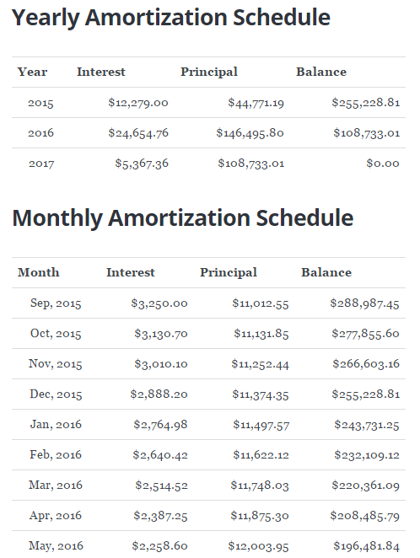Select the 2015 row in yearly table
The width and height of the screenshot is (420, 558).
[208, 103]
